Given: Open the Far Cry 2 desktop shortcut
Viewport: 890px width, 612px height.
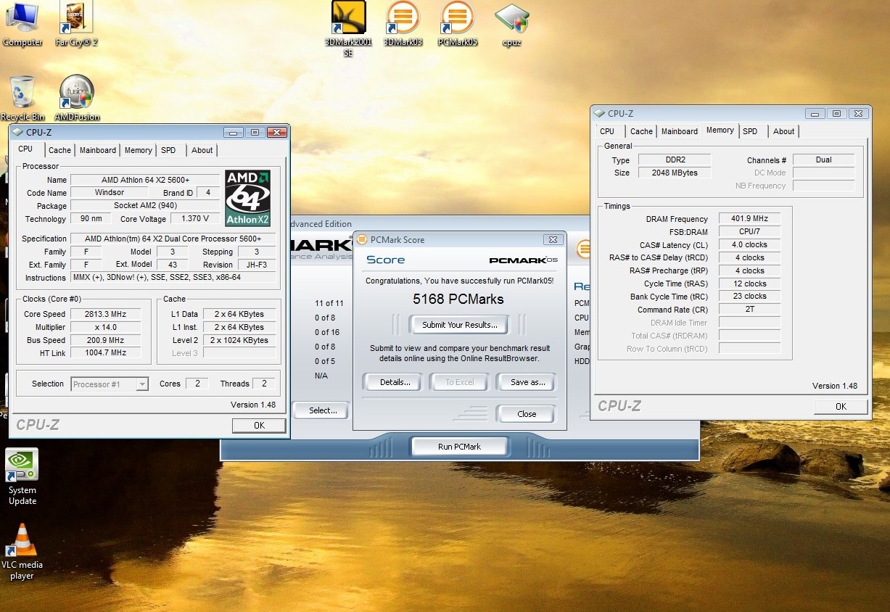Looking at the screenshot, I should point(76,25).
